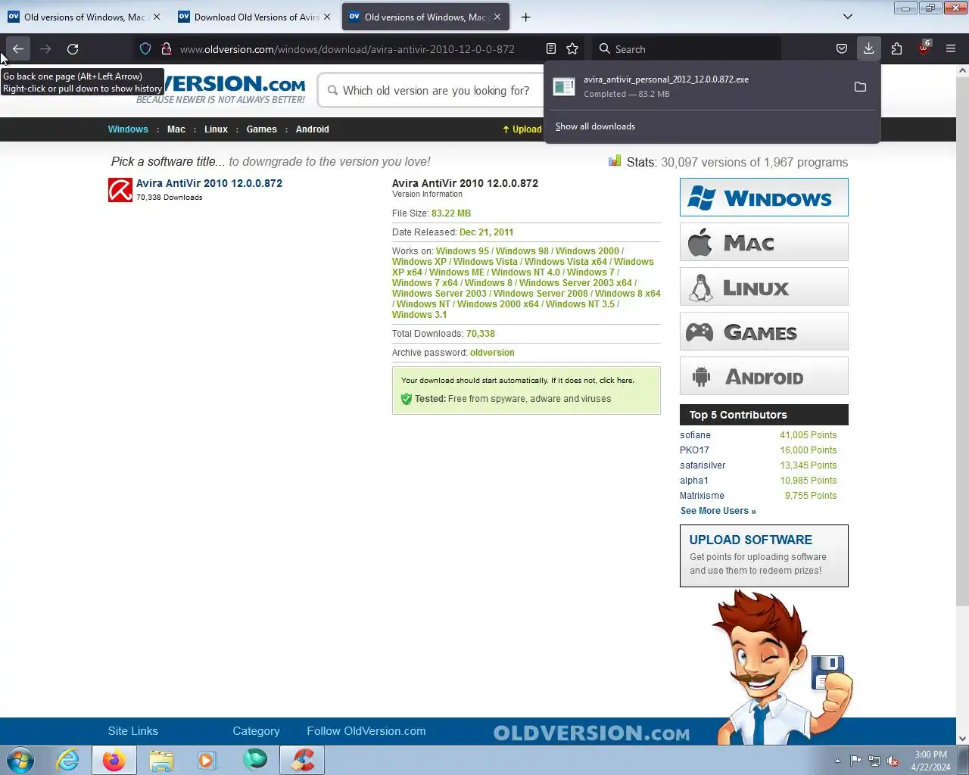Close the first Old versions tab
Image resolution: width=969 pixels, height=775 pixels.
click(x=157, y=17)
